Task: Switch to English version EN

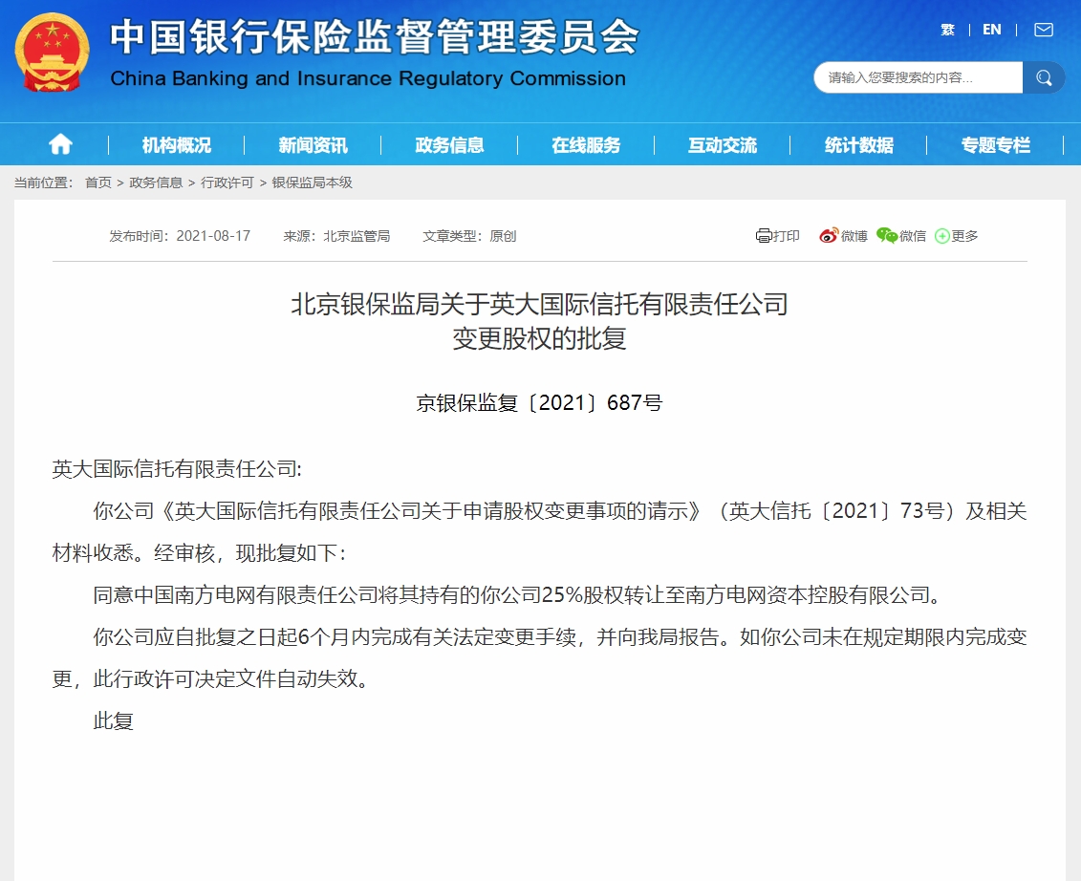Action: pyautogui.click(x=991, y=30)
